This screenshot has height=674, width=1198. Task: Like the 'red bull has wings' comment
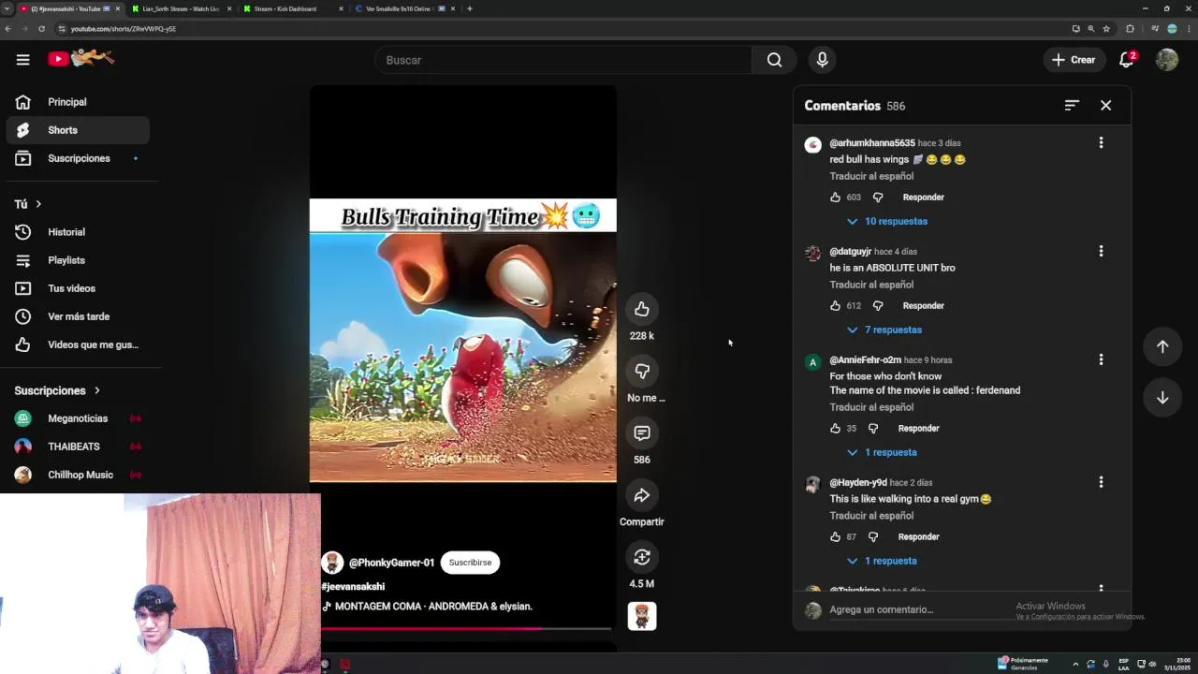coord(835,198)
